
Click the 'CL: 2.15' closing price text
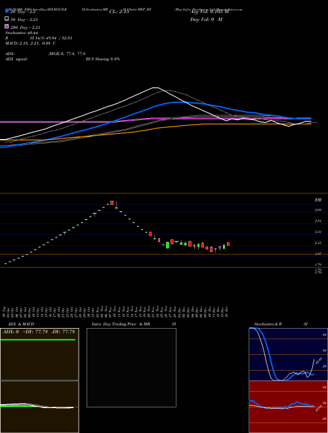click(x=119, y=12)
